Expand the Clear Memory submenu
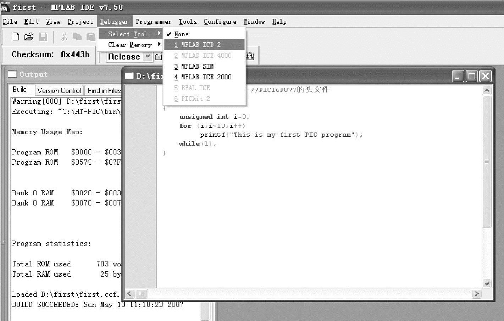 coord(130,45)
